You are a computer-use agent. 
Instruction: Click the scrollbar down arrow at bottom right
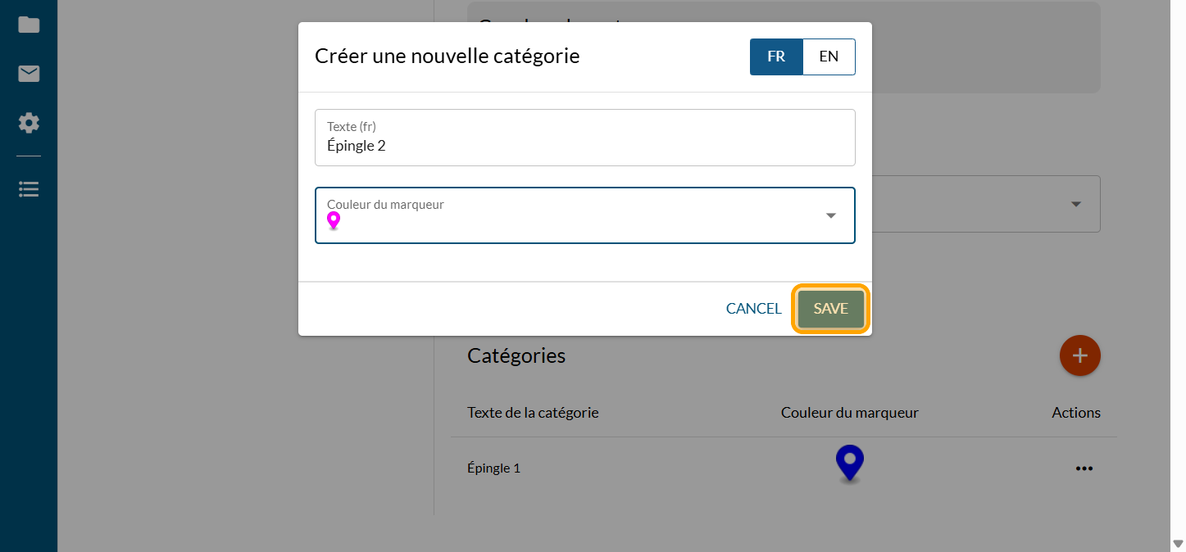(1178, 544)
